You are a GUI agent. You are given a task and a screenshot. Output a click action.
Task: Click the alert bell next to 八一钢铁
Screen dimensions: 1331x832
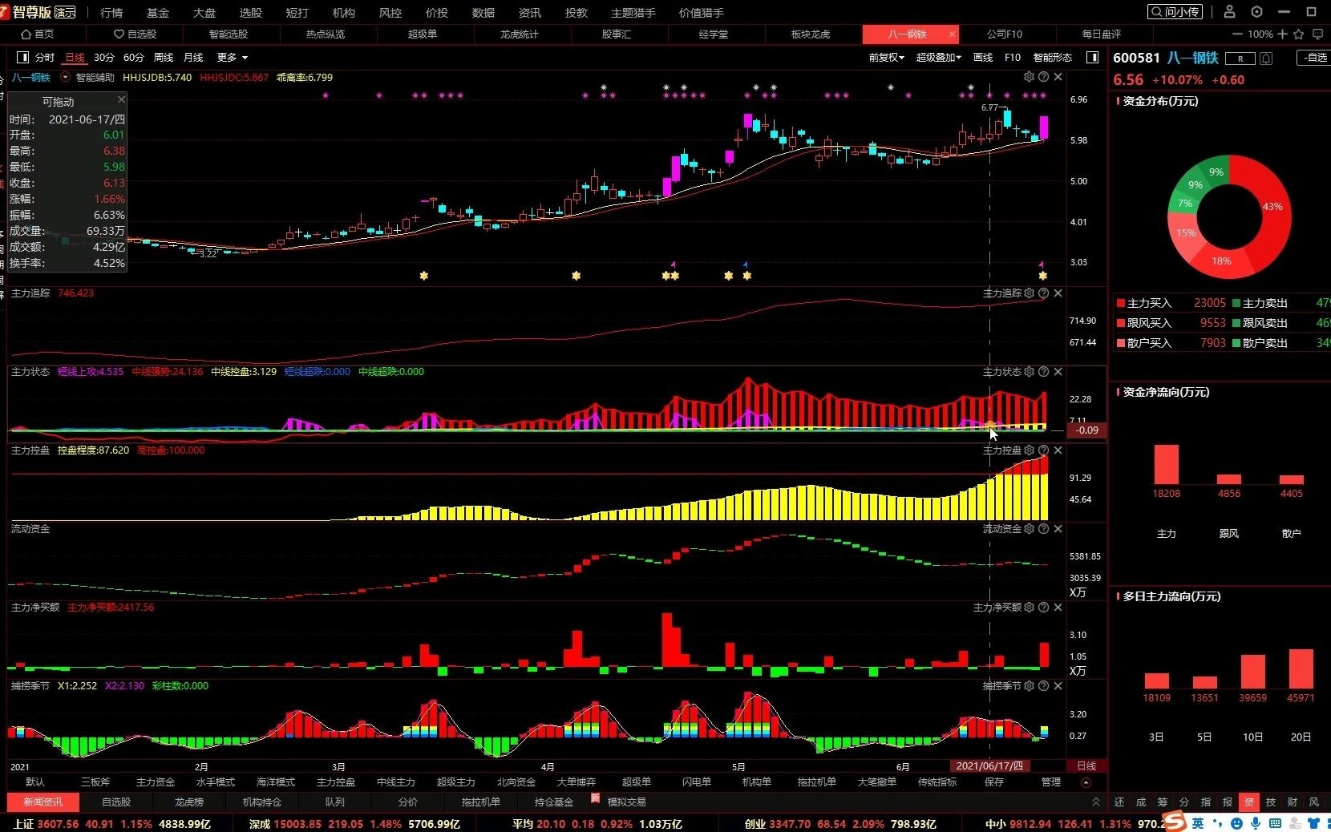coord(1266,59)
